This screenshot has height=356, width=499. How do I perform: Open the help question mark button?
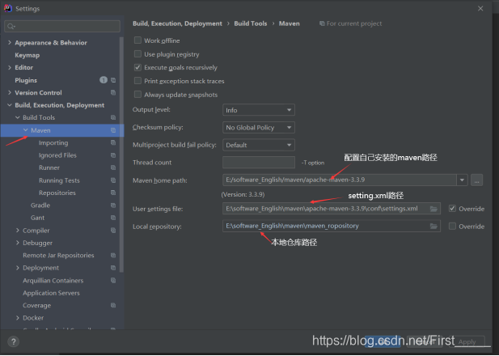point(14,342)
